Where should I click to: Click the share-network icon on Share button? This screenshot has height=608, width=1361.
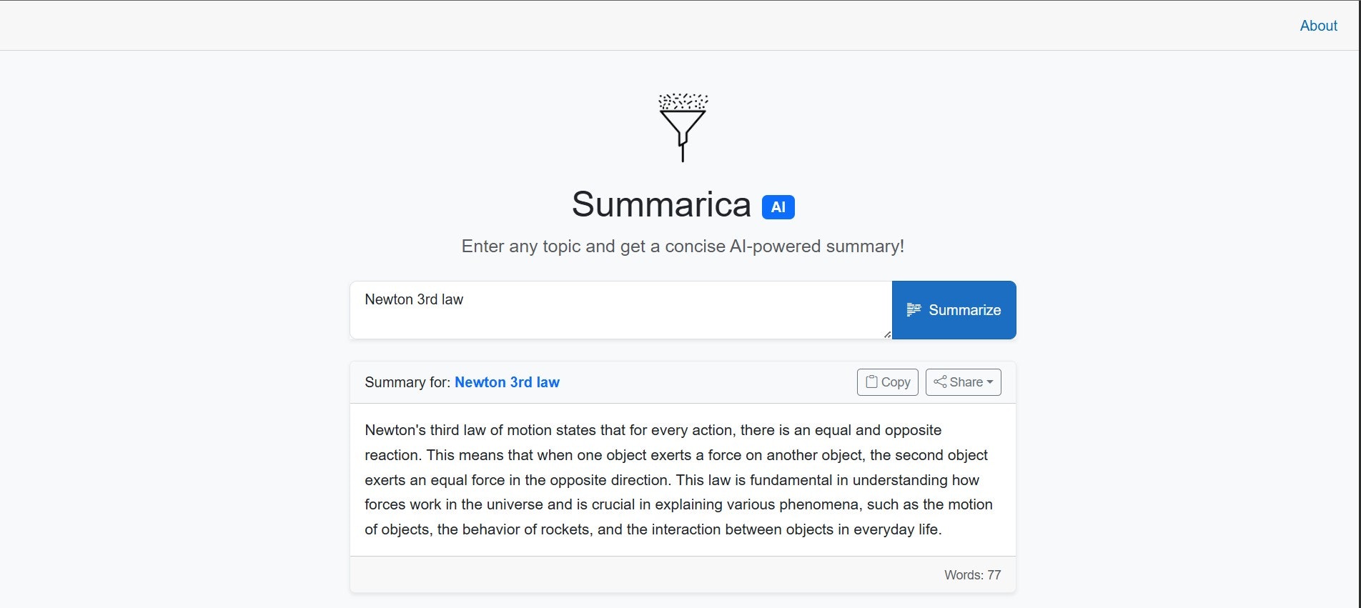coord(941,382)
